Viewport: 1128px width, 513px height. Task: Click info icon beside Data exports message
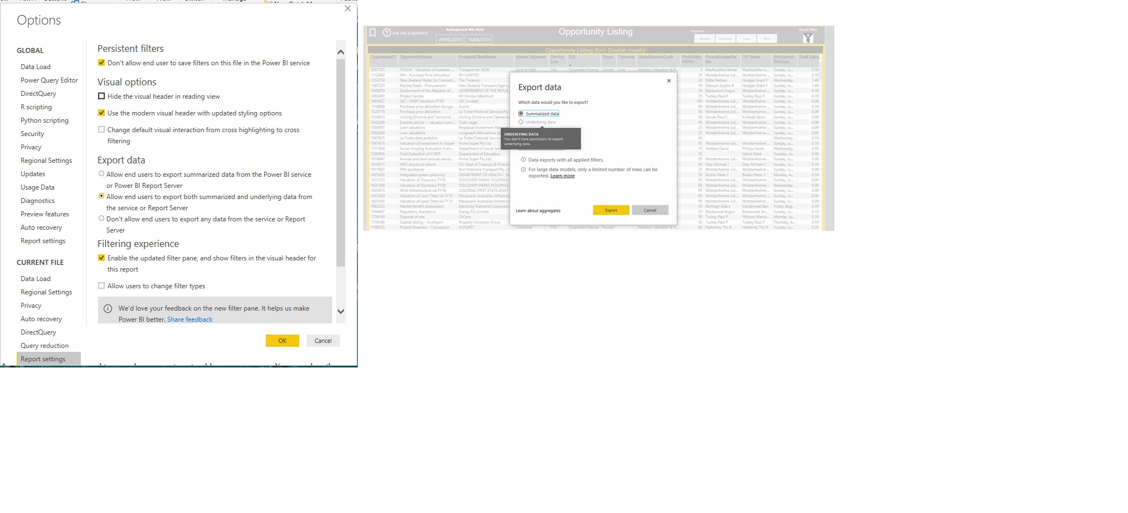pos(523,159)
